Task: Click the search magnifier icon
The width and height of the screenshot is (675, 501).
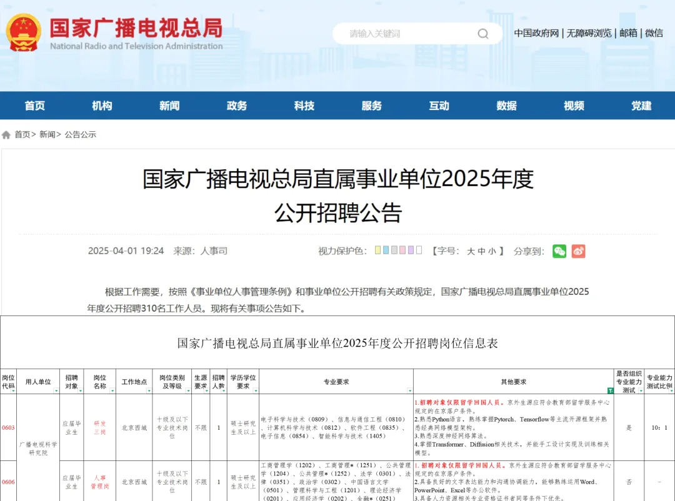Action: pos(482,34)
